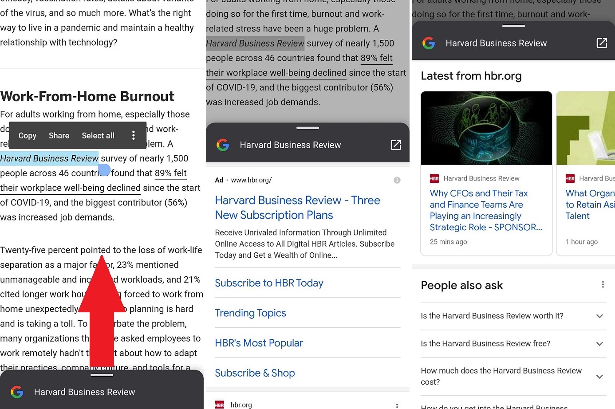
Task: Open People also ask three-dot menu
Action: tap(603, 284)
